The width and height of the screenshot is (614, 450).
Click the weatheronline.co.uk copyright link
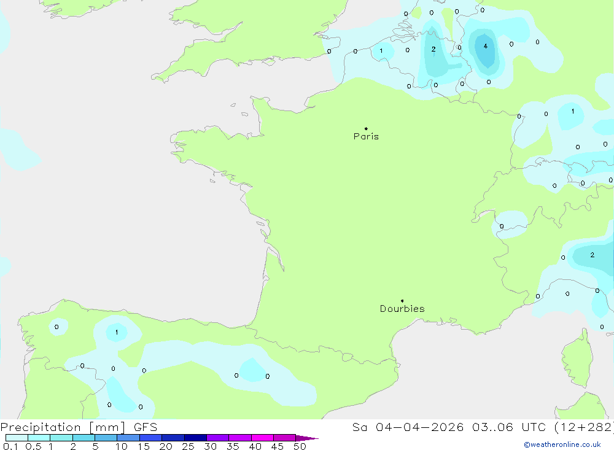(562, 444)
